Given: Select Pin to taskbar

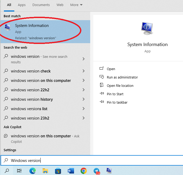Looking at the screenshot, I should tap(117, 102).
